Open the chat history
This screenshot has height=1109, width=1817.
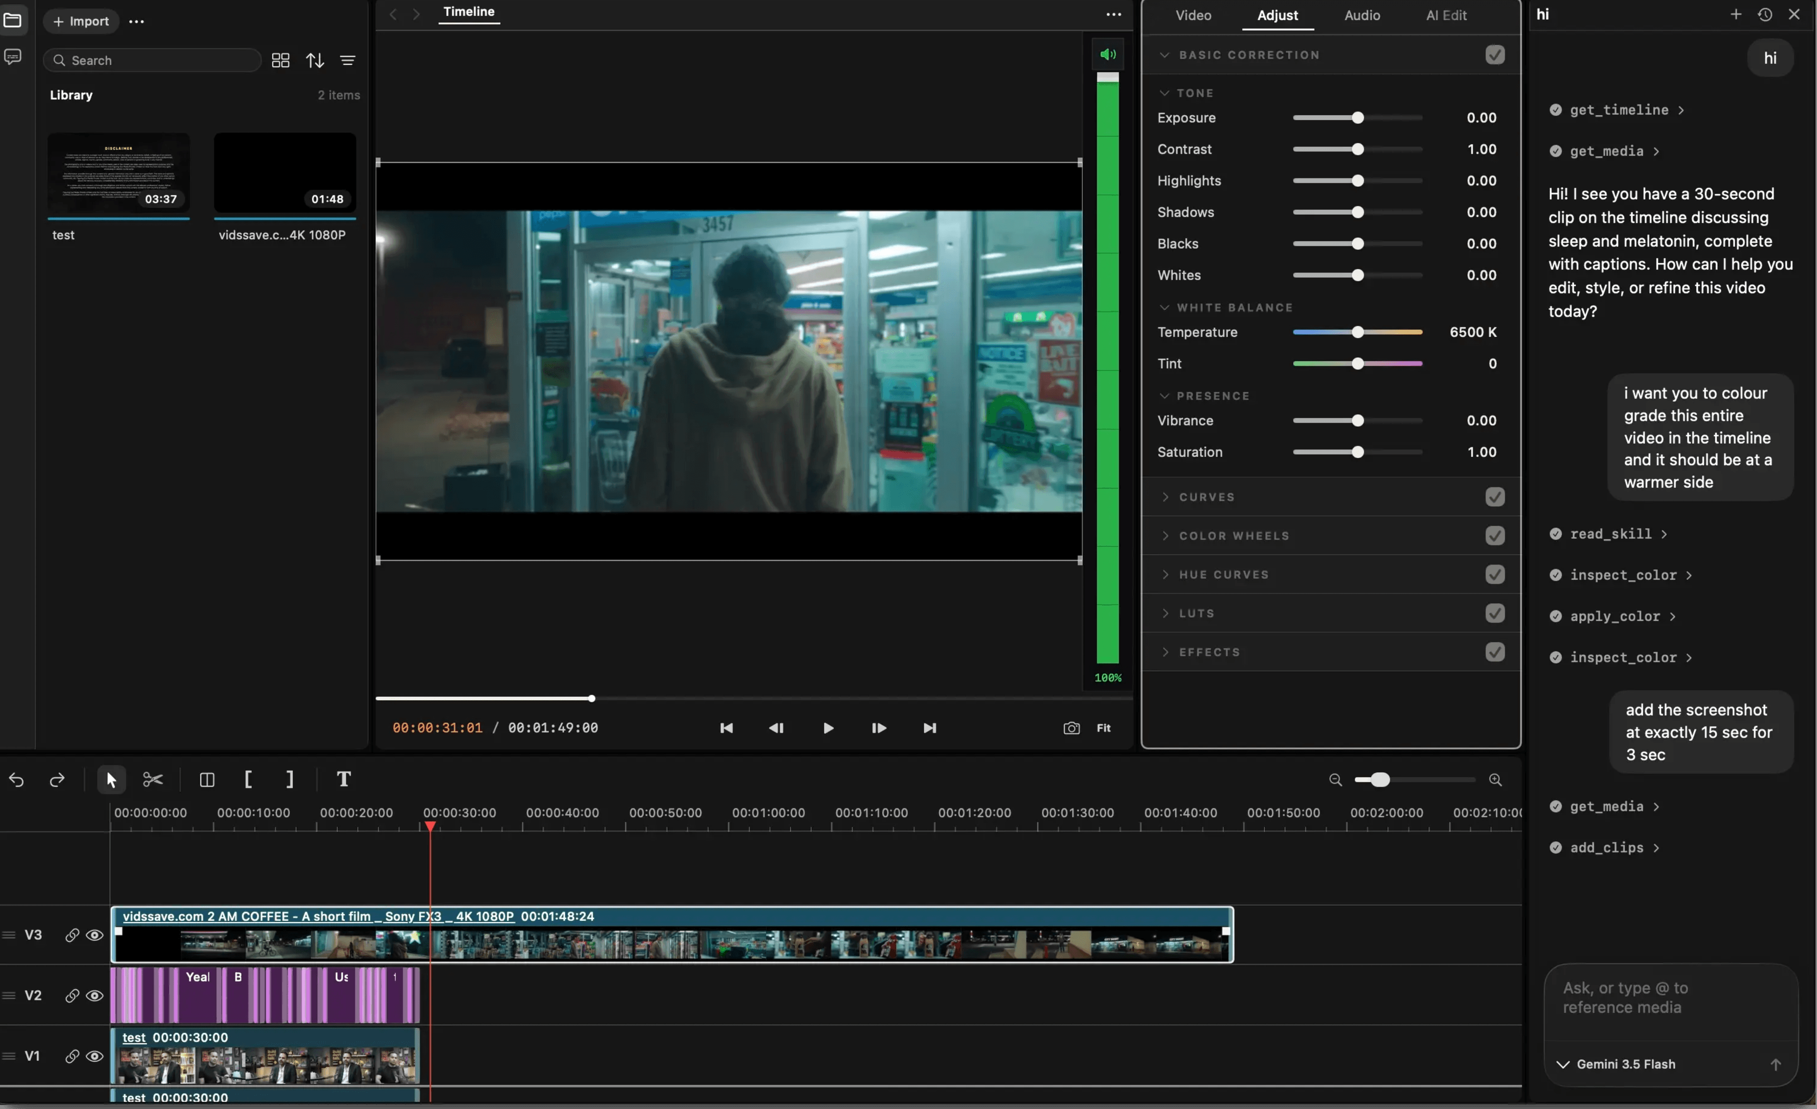click(1764, 15)
